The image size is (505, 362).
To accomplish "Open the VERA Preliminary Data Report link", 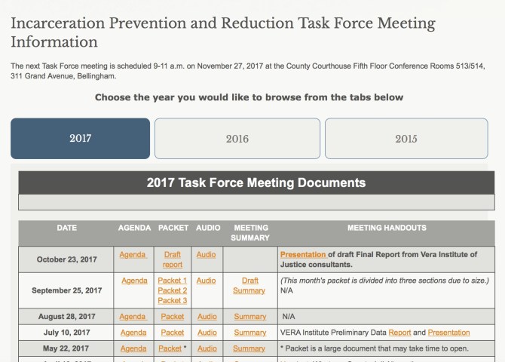I will [399, 333].
